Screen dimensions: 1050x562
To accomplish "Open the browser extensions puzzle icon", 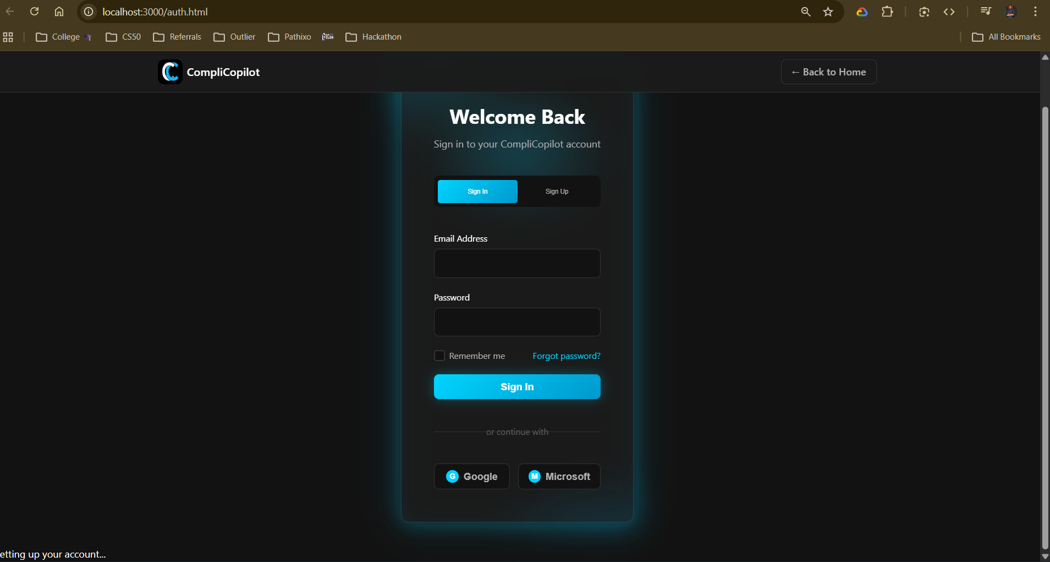I will pyautogui.click(x=887, y=12).
